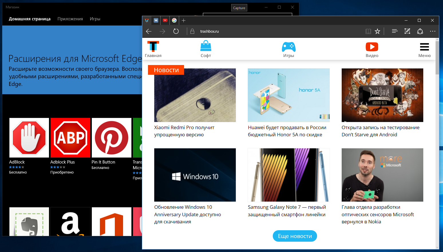The width and height of the screenshot is (443, 252).
Task: Click the Capture button in Store title bar
Action: click(239, 8)
